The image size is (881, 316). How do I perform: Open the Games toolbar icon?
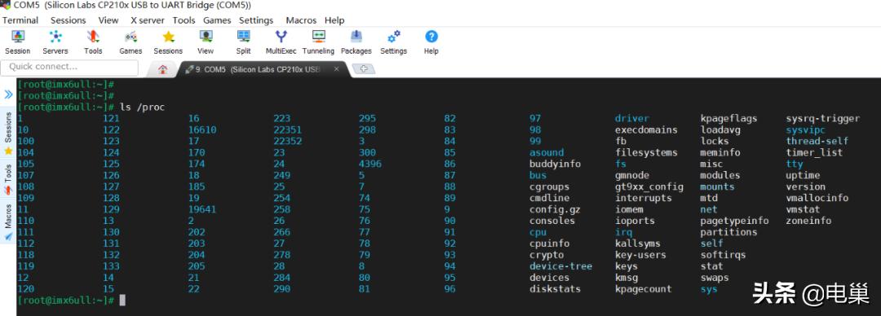click(131, 42)
